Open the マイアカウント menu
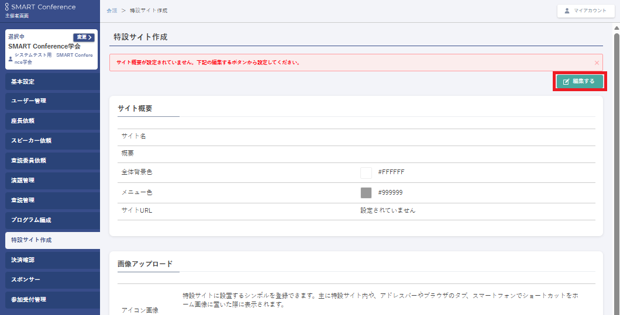Screen dimensions: 620x315 [585, 11]
